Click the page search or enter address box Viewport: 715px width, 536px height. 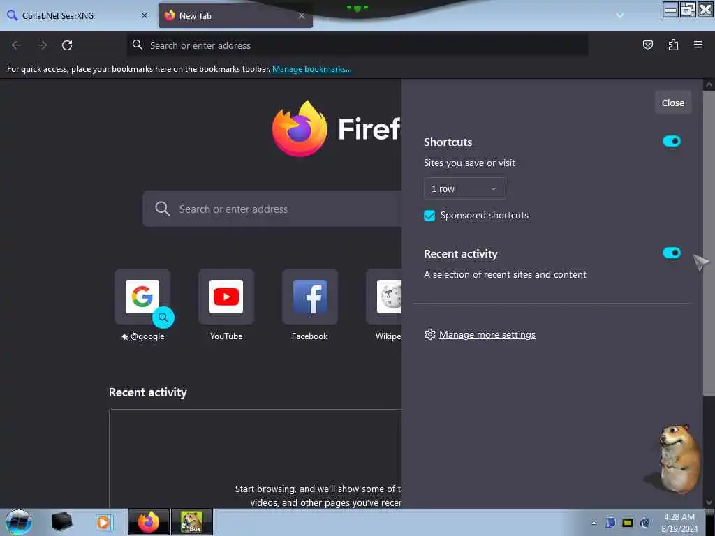272,209
